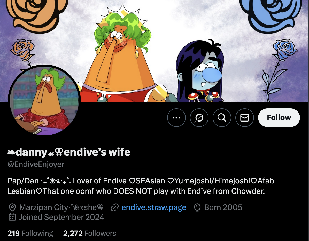Follow the EndiveEnjoyer account
The height and width of the screenshot is (241, 309).
(279, 118)
